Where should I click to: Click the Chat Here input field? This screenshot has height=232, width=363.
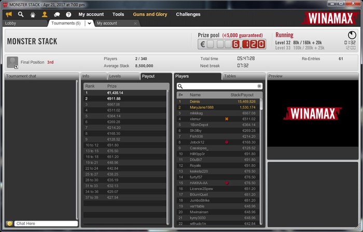coord(46,223)
